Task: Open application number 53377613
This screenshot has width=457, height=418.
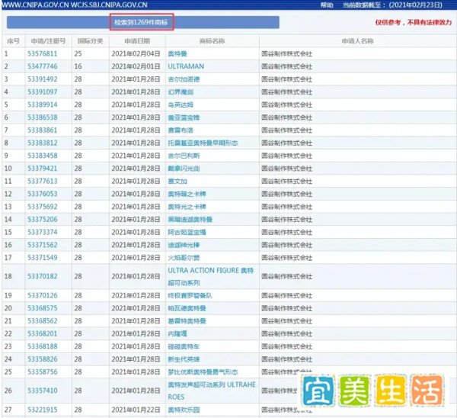Action: click(x=42, y=181)
